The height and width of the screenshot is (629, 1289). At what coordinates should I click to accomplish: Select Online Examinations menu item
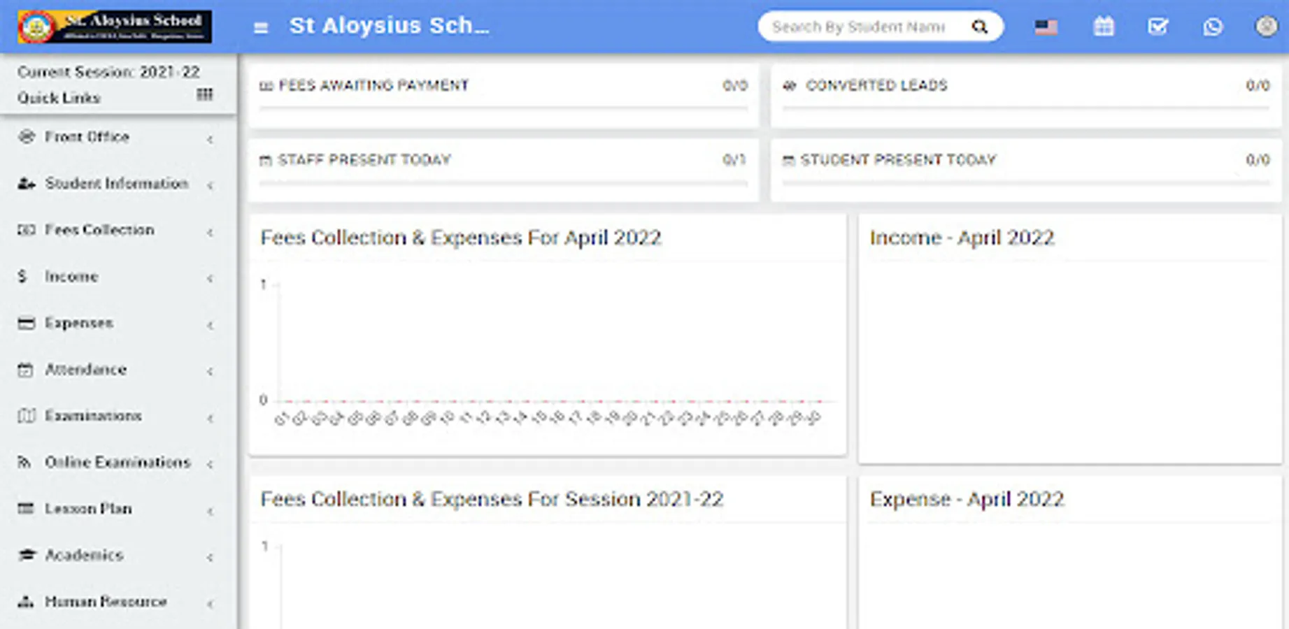click(x=117, y=463)
